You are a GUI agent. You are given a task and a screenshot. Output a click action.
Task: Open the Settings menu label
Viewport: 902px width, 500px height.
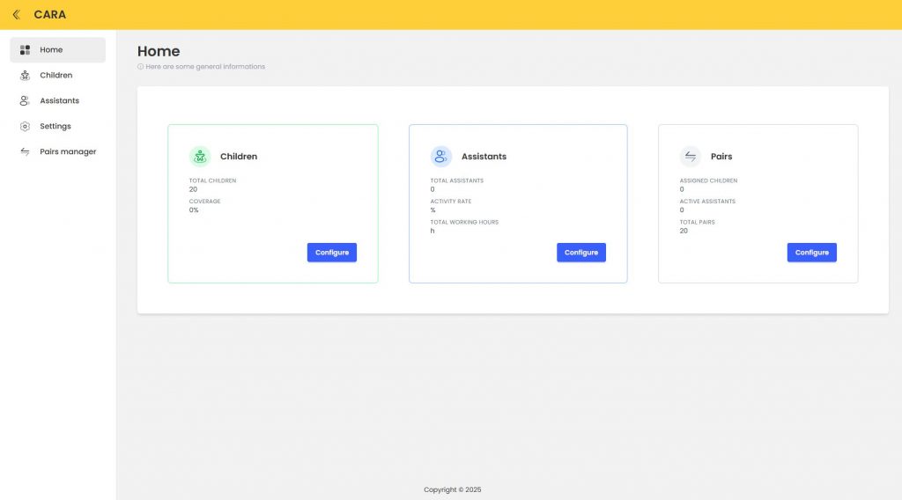pos(55,127)
